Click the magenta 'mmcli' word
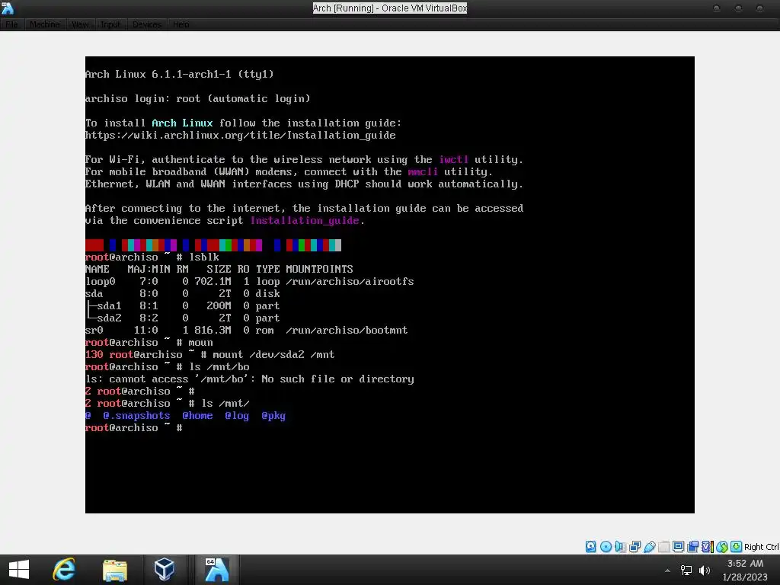Image resolution: width=780 pixels, height=585 pixels. 423,171
